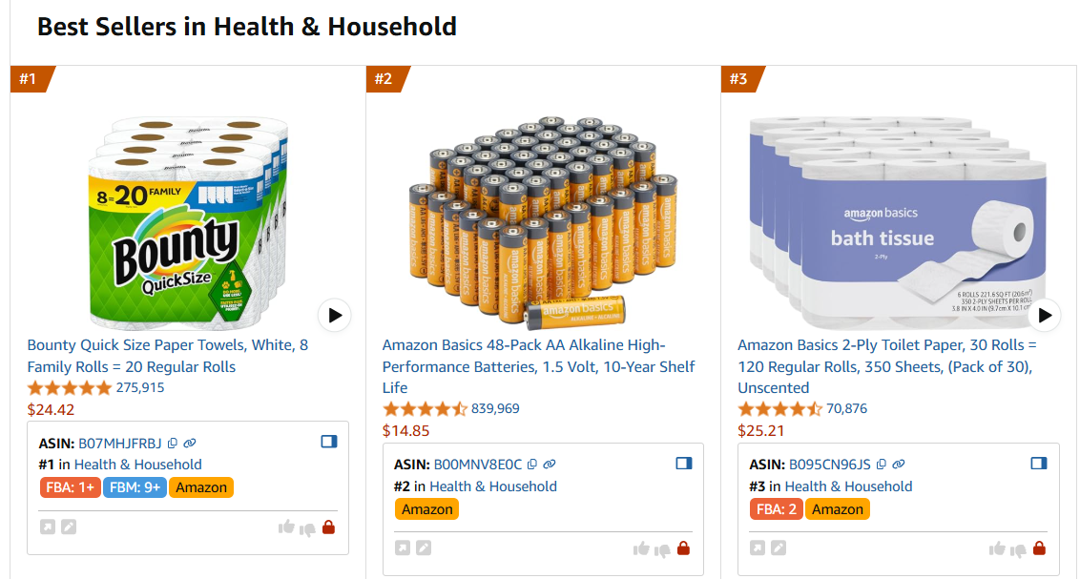Click the red lock icon on the toilet paper card
Image resolution: width=1080 pixels, height=579 pixels.
[x=1038, y=548]
